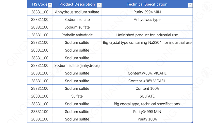Select the Purity 299% MIN cell

[x=147, y=12]
